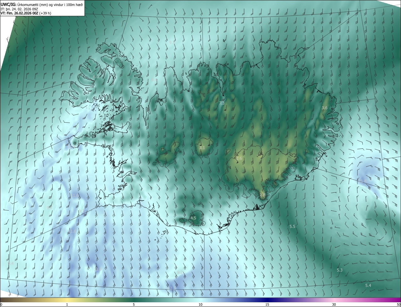The width and height of the screenshot is (401, 307).
Task: Click the 2.6 value on Vatnajökull
Action: (x=239, y=159)
